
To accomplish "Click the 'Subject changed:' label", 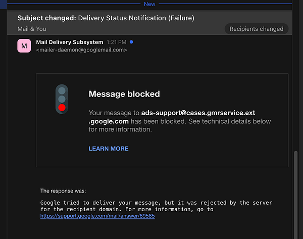I will point(46,18).
